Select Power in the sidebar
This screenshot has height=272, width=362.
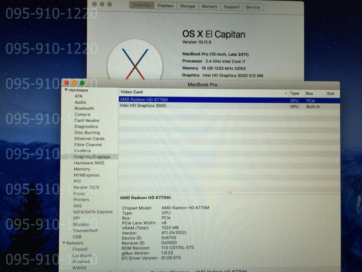tap(80, 194)
